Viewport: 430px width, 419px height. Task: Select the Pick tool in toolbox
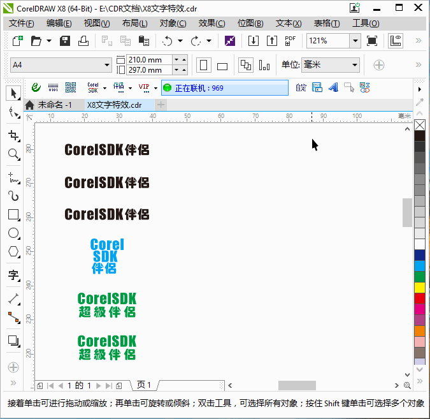(13, 93)
